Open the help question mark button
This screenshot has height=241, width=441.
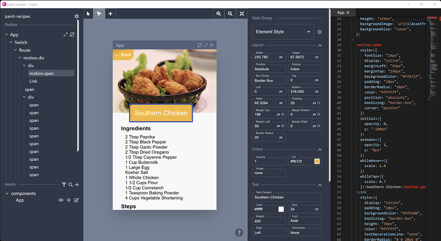[239, 233]
